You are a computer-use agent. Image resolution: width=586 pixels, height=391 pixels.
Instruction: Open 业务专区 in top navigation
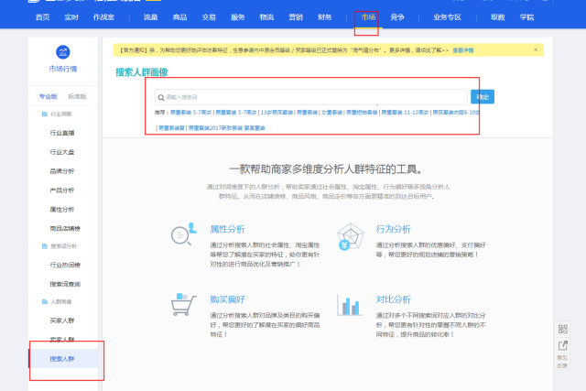pyautogui.click(x=448, y=17)
